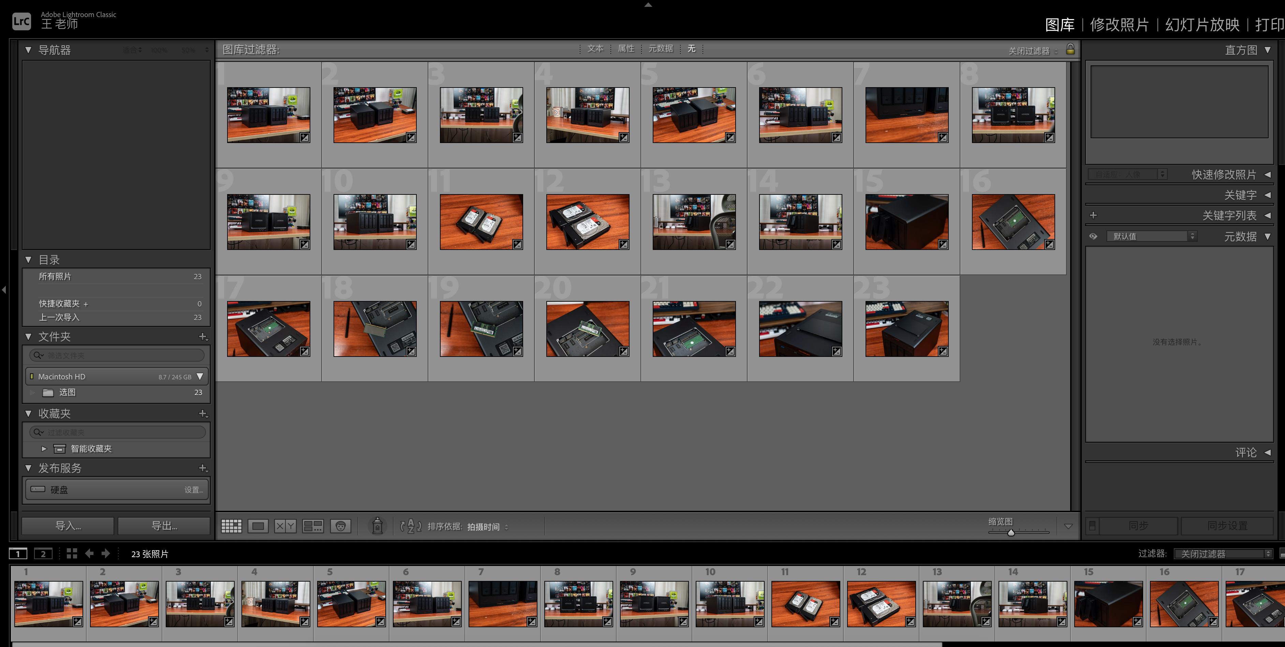The height and width of the screenshot is (647, 1285).
Task: Open Survey view icon
Action: tap(313, 526)
